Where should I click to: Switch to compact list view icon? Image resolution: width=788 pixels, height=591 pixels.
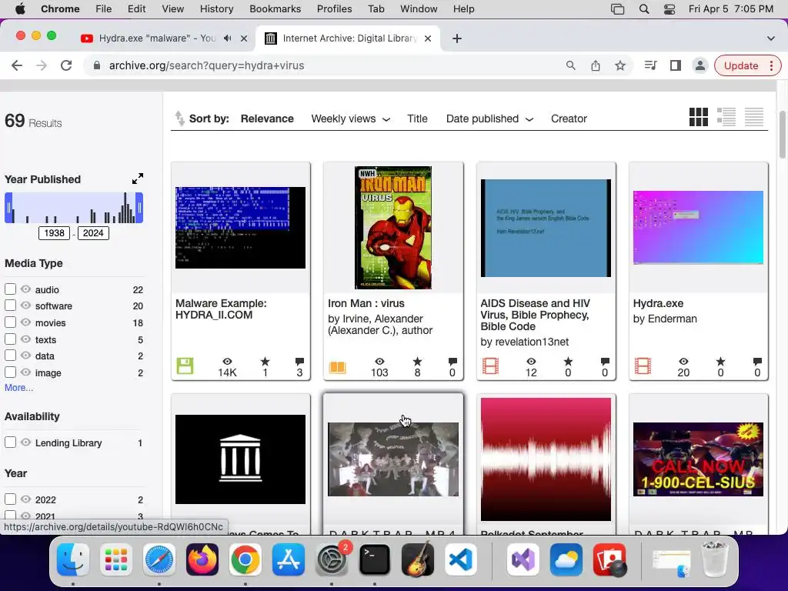coord(754,117)
